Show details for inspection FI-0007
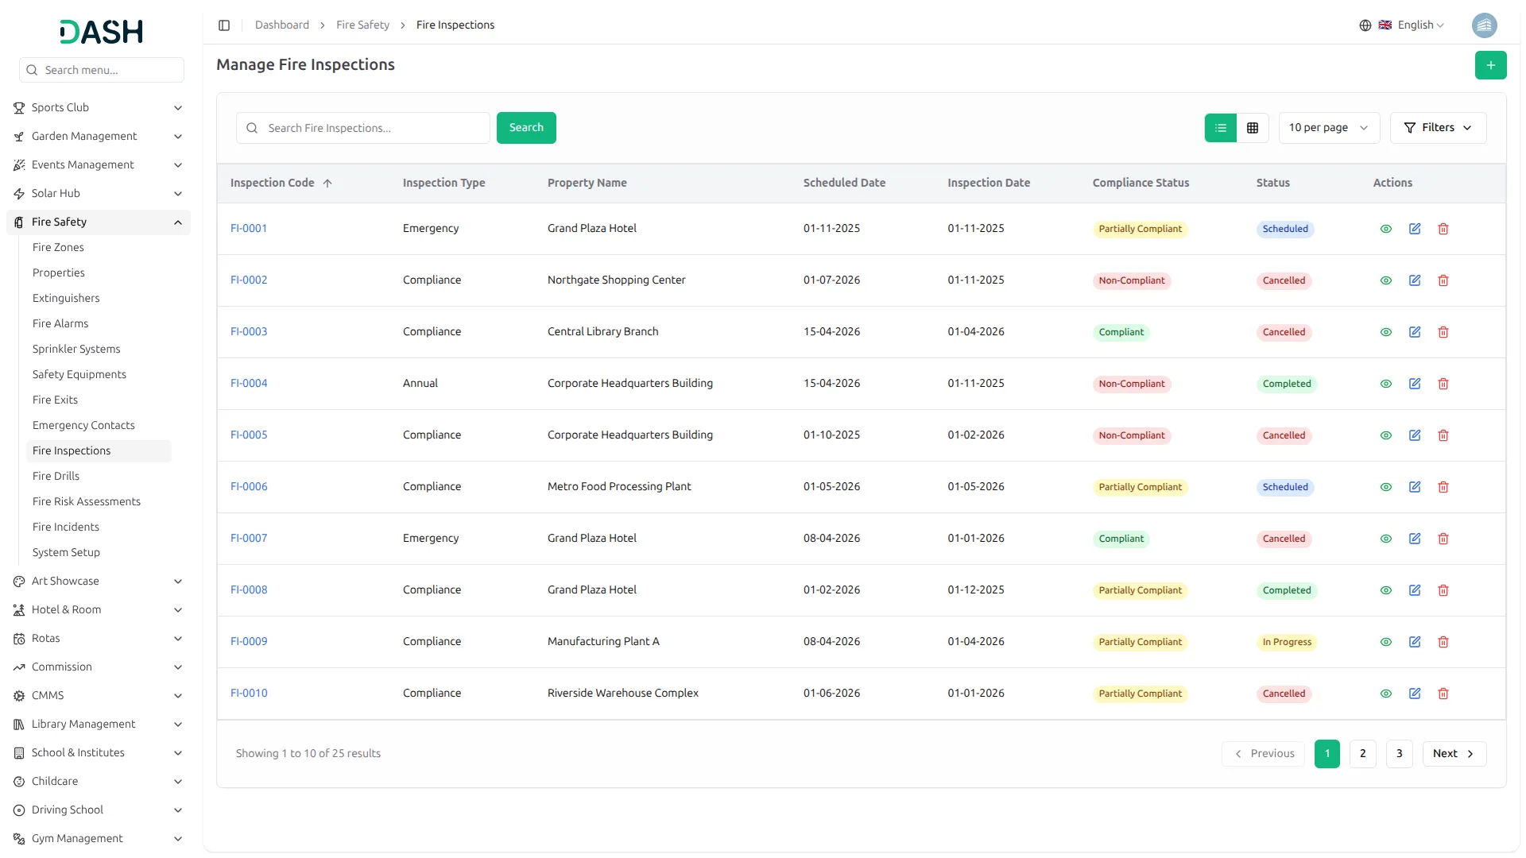 tap(1385, 539)
